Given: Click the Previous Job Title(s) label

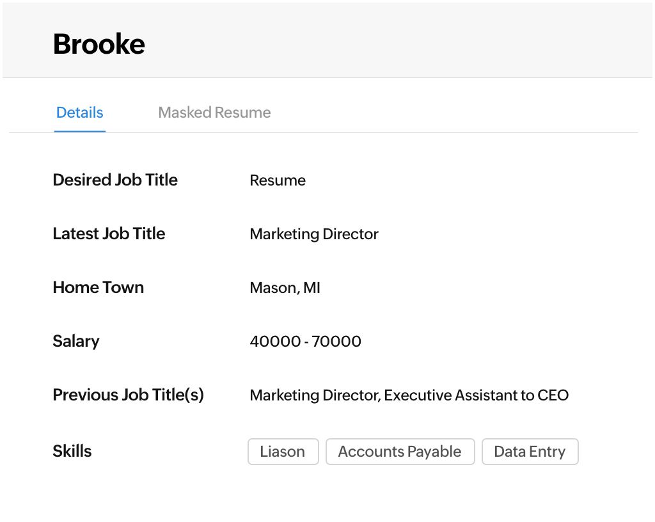Looking at the screenshot, I should click(x=128, y=395).
